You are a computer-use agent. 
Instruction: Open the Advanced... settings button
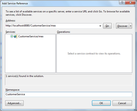pyautogui.click(x=15, y=103)
